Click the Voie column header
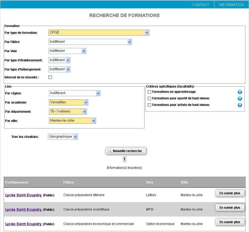The height and width of the screenshot is (232, 249). tap(150, 182)
